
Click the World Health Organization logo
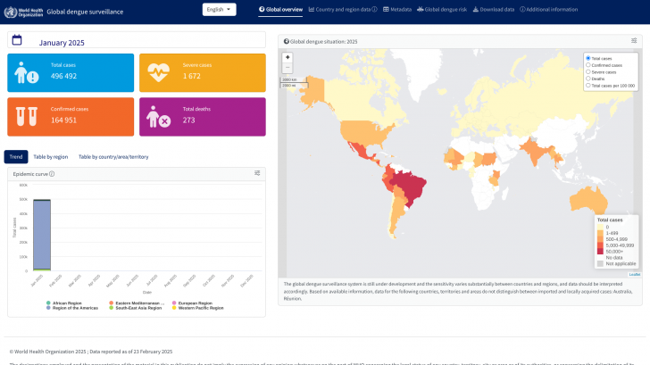tap(23, 12)
